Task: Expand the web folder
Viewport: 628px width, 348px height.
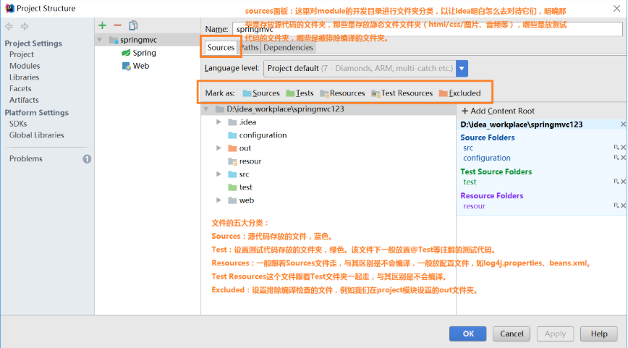Action: (218, 200)
